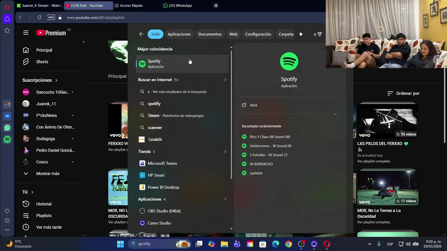Image resolution: width=447 pixels, height=251 pixels.
Task: Select the Configuración search filter
Action: (258, 34)
